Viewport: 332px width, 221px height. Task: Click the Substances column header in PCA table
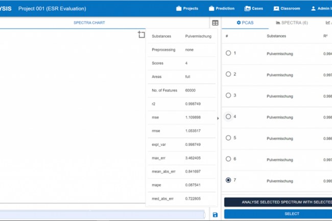[276, 36]
